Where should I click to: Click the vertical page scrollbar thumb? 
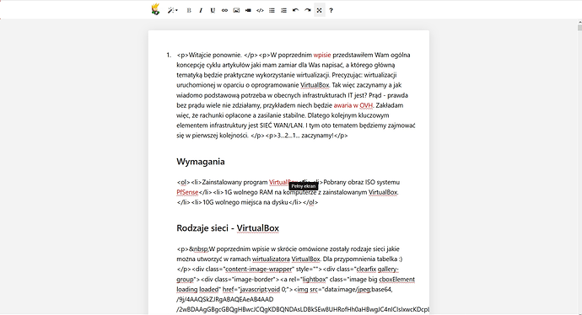tap(579, 27)
